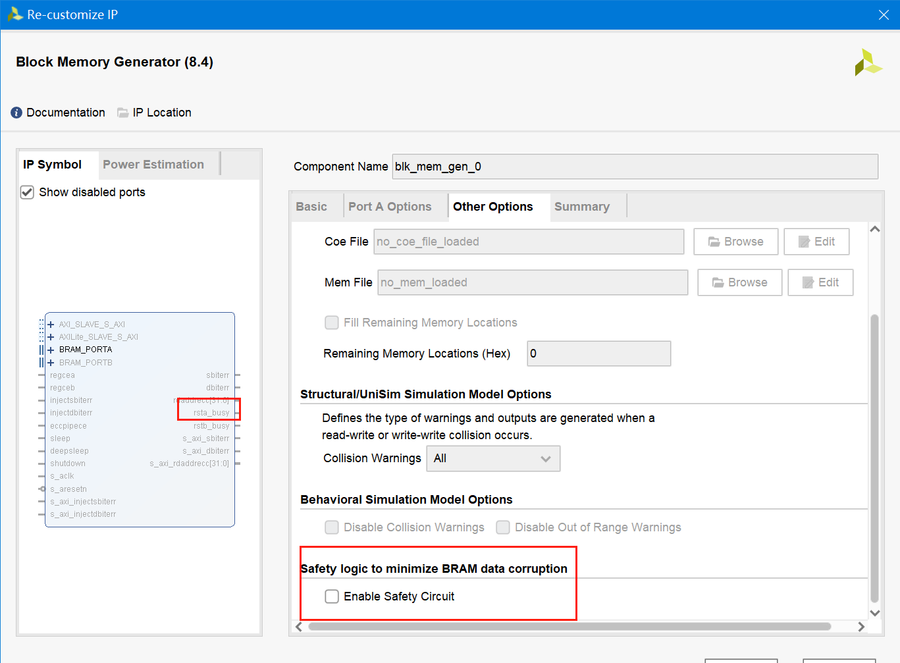This screenshot has height=663, width=900.
Task: Click the s_axi_sbiterr port label
Action: [x=206, y=438]
